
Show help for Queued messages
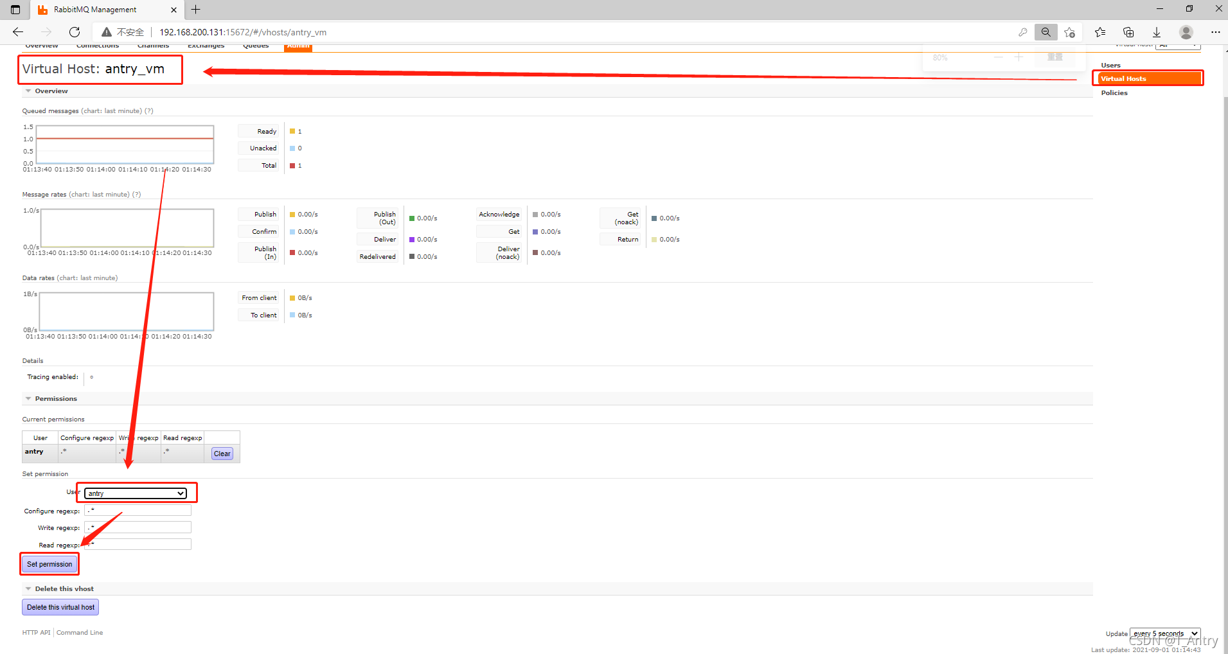click(149, 111)
